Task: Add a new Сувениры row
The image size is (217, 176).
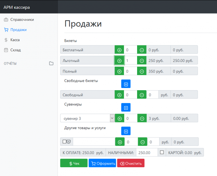Action: [126, 107]
